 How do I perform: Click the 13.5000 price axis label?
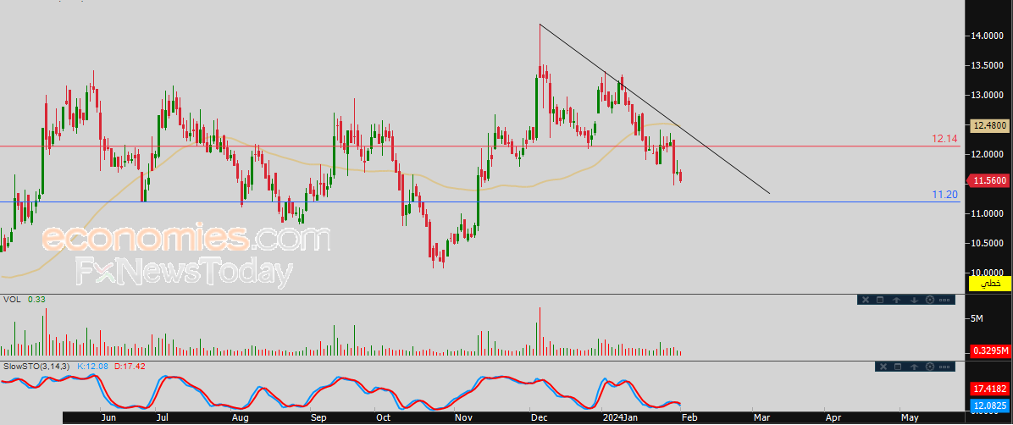pyautogui.click(x=985, y=65)
